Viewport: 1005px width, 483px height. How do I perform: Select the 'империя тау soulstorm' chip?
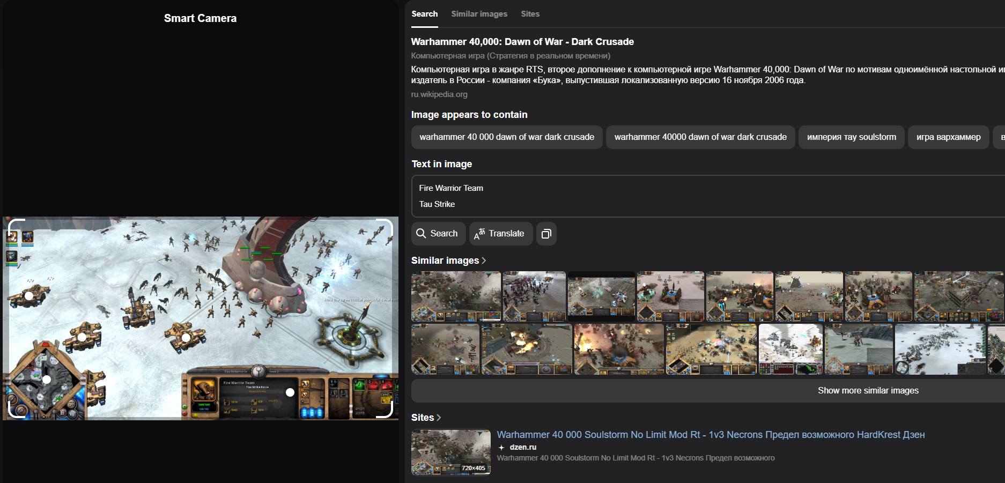point(852,137)
